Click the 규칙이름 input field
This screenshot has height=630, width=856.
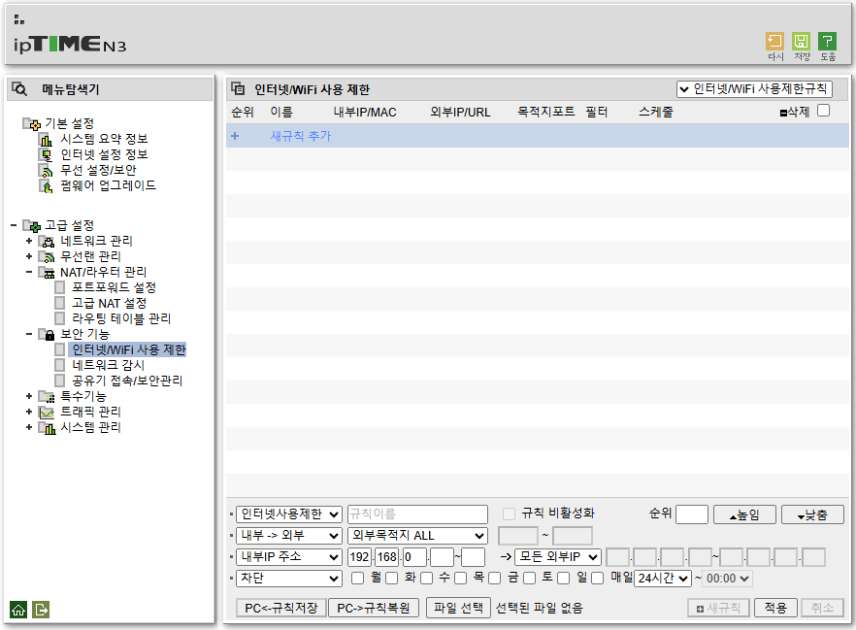(417, 514)
